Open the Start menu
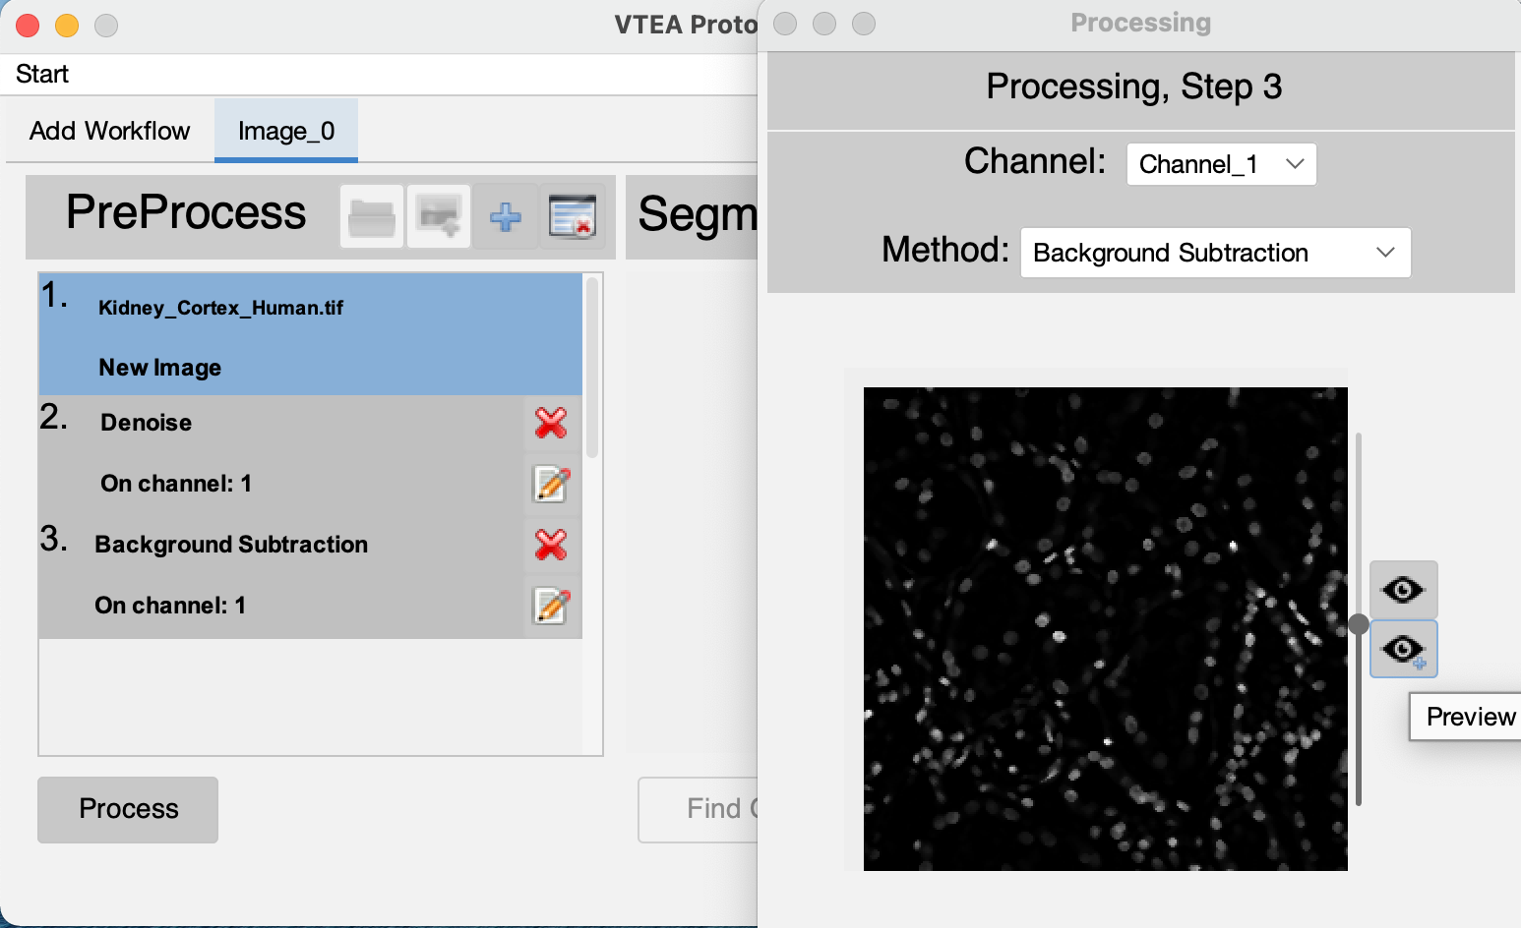The image size is (1521, 928). 42,75
